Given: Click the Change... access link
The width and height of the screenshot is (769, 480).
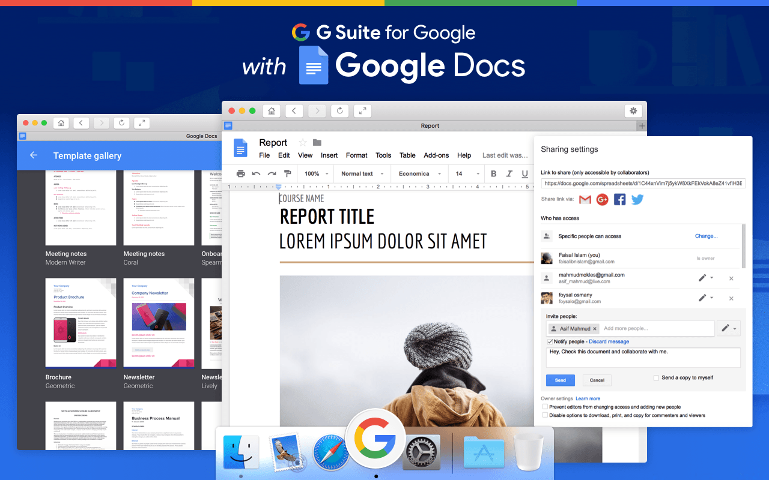Looking at the screenshot, I should coord(707,236).
